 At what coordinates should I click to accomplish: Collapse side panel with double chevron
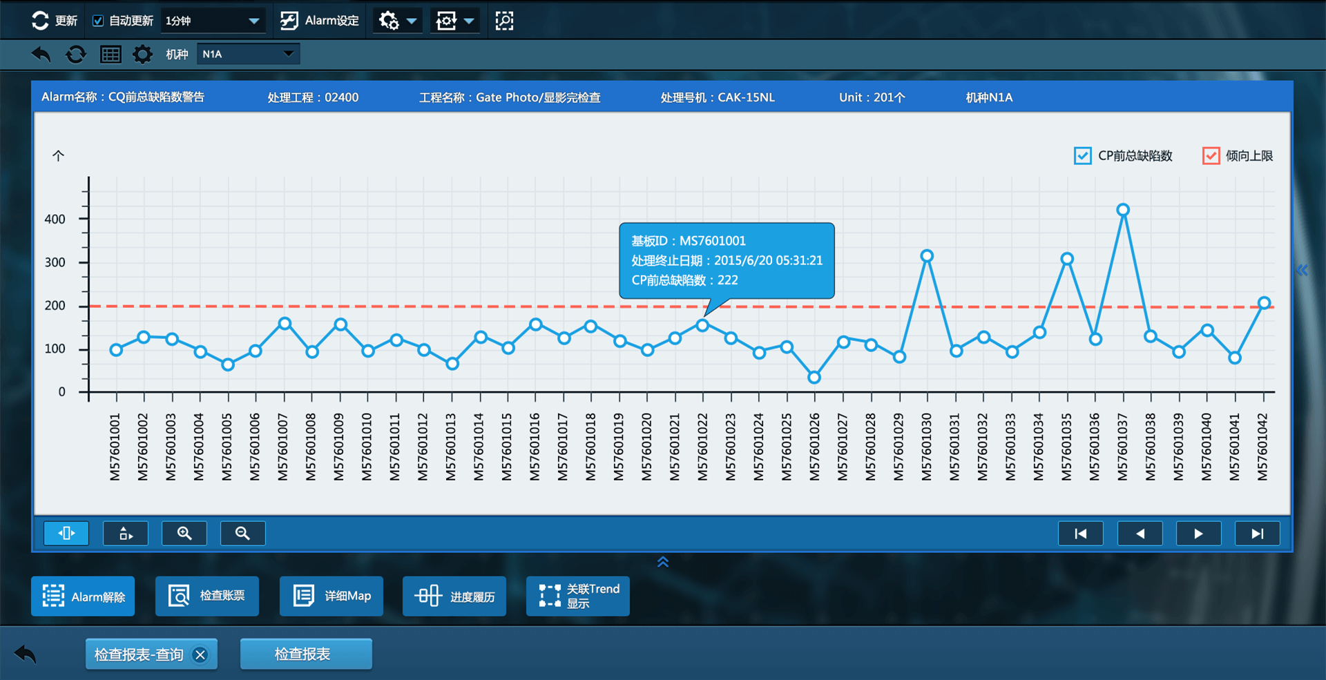(1302, 270)
